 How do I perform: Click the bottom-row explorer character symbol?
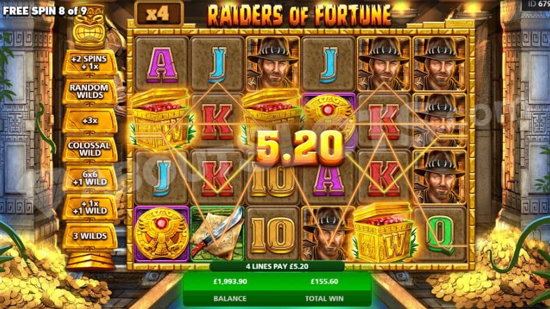point(328,234)
